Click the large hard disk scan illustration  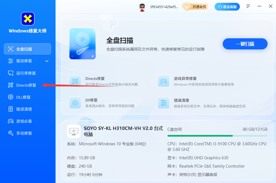point(82,44)
